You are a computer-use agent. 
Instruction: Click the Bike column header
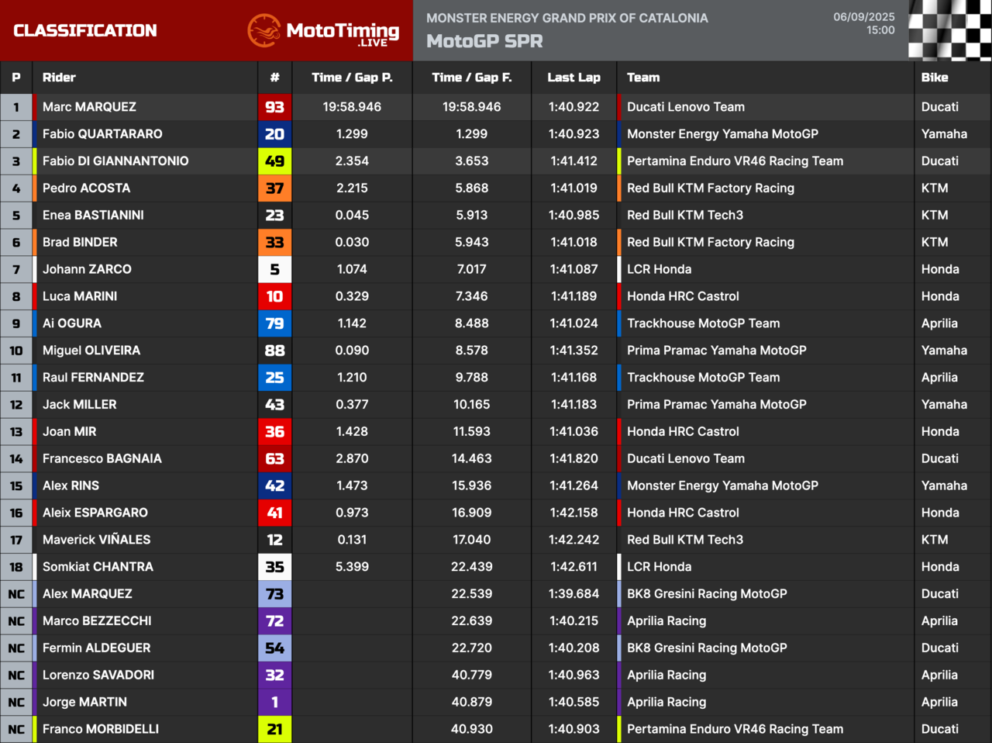pos(935,78)
